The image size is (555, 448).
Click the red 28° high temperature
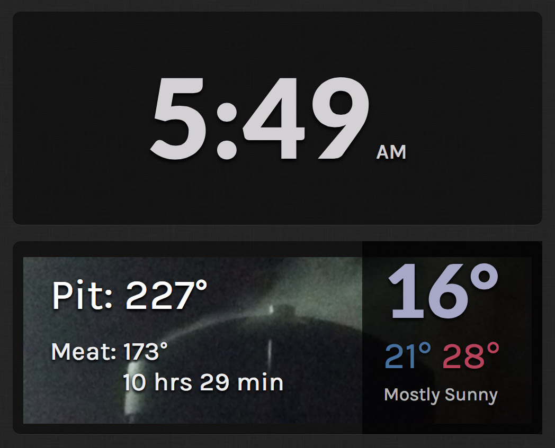(471, 356)
